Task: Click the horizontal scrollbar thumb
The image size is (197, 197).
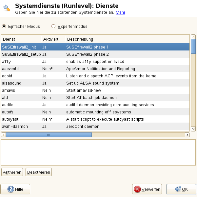Action: click(x=49, y=135)
